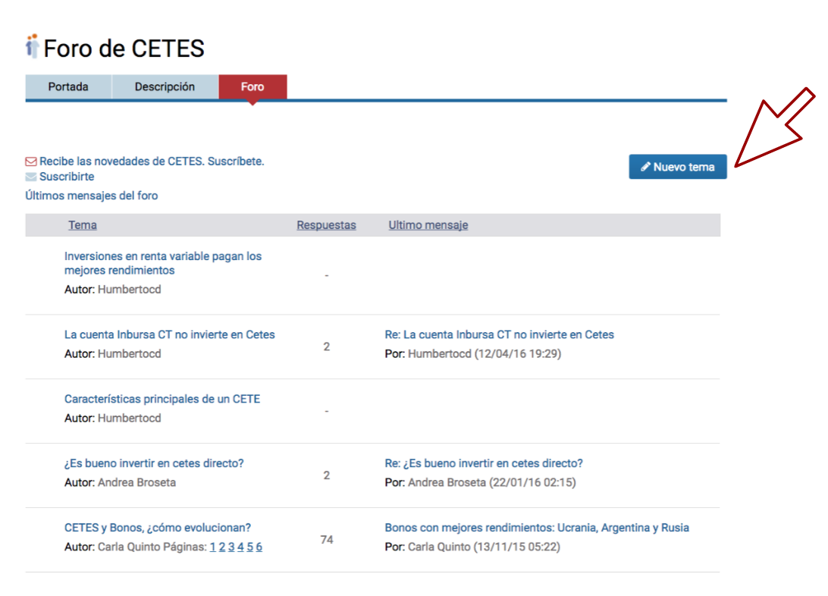
Task: Open 'Bonos con mejores rendimientos: Ucrania, Argentina y Rusia'
Action: (537, 528)
